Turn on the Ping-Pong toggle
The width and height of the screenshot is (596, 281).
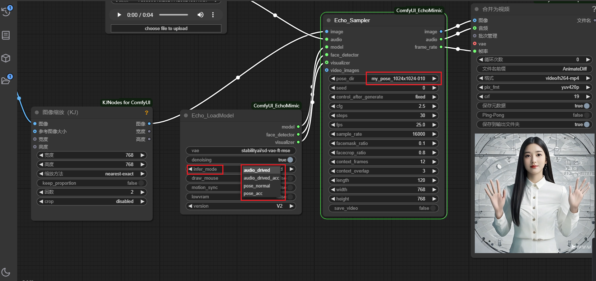pos(587,115)
